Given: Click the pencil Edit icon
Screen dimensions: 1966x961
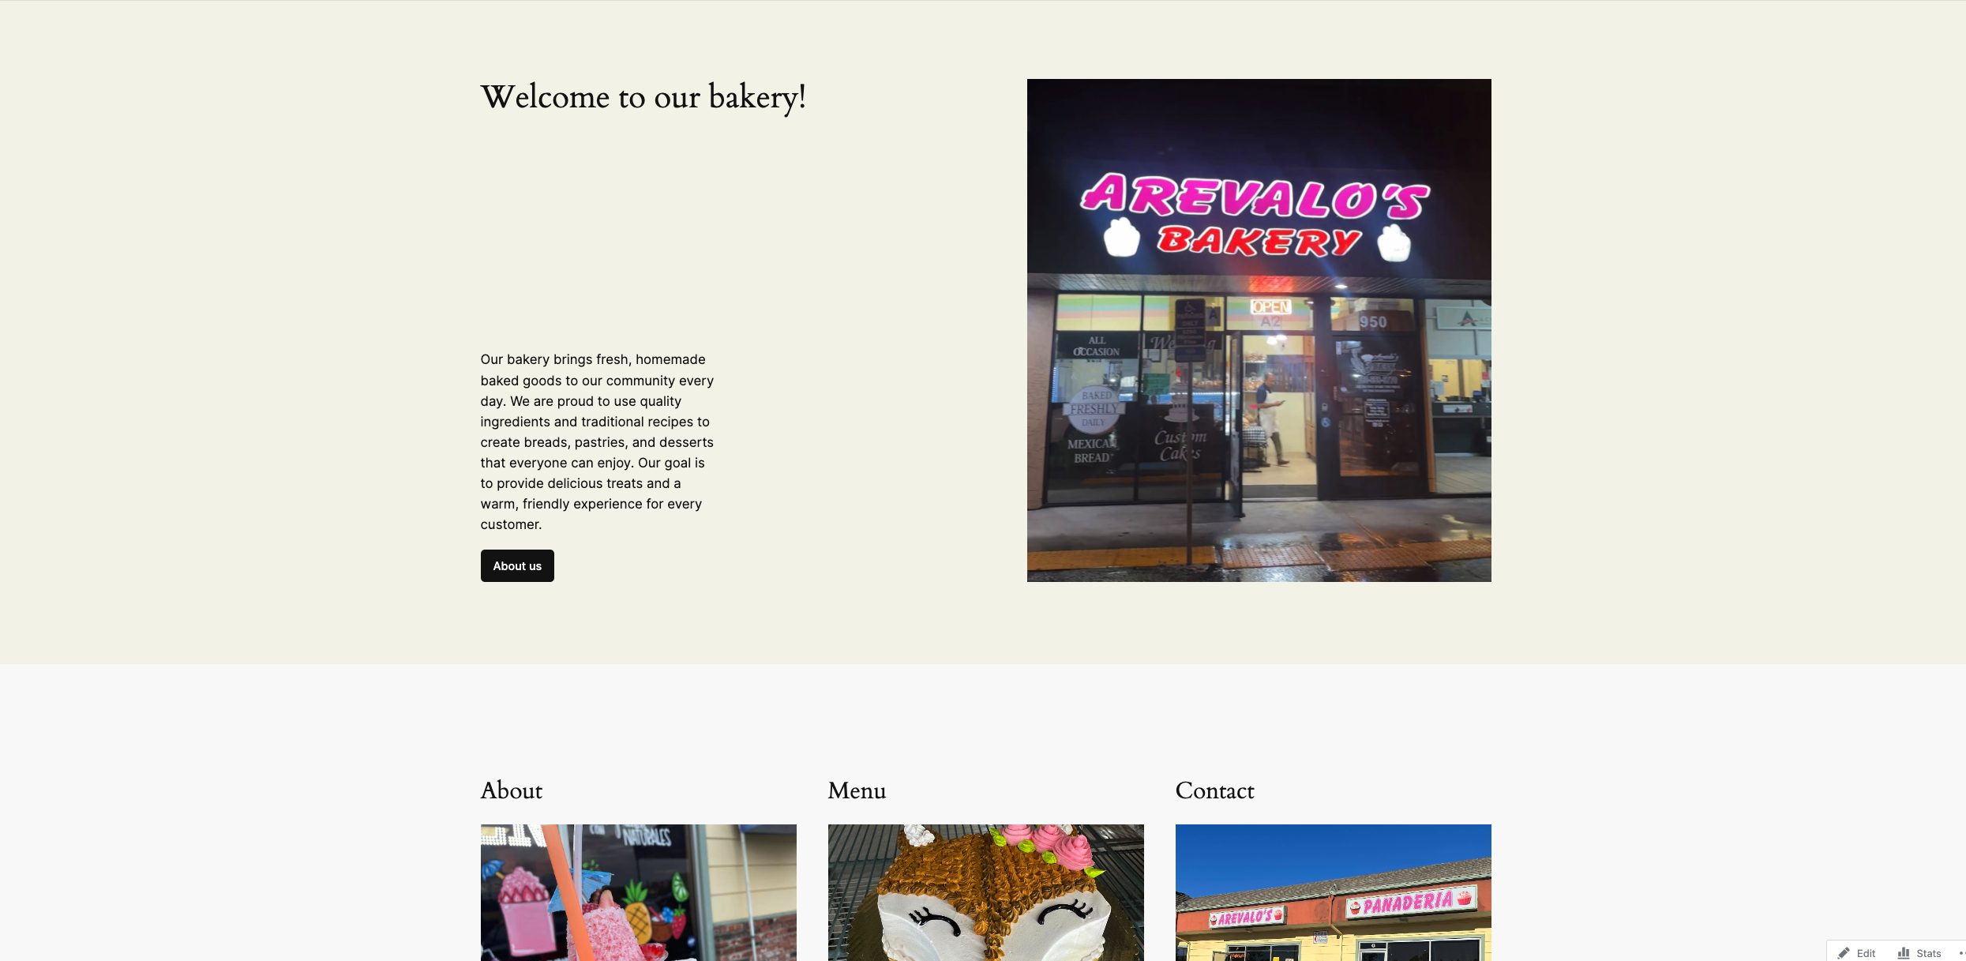Looking at the screenshot, I should [1843, 953].
